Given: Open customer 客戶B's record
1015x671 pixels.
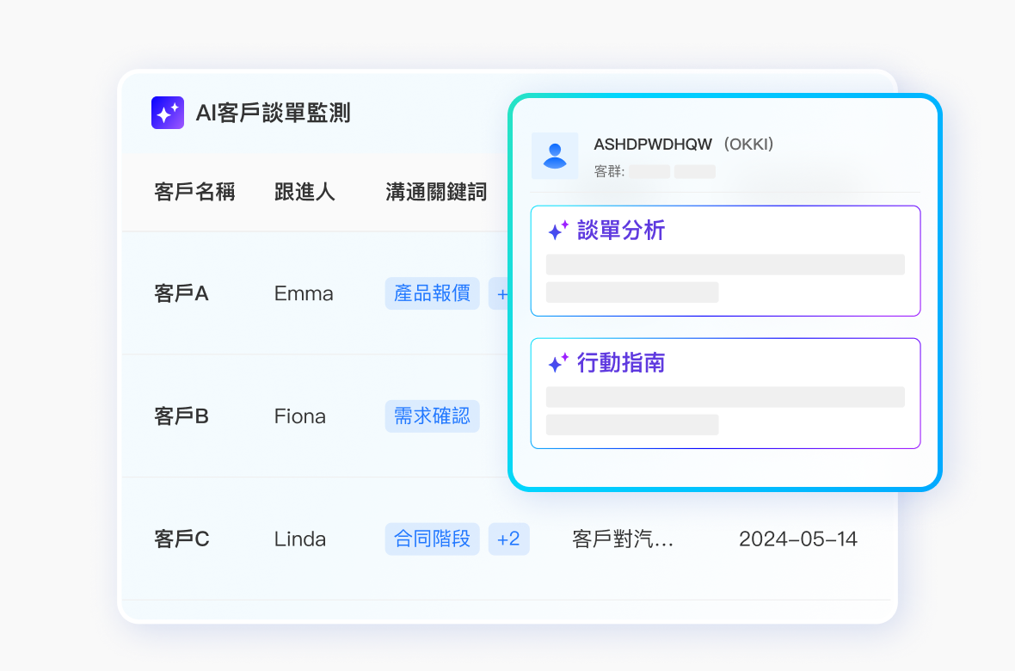Looking at the screenshot, I should [181, 416].
